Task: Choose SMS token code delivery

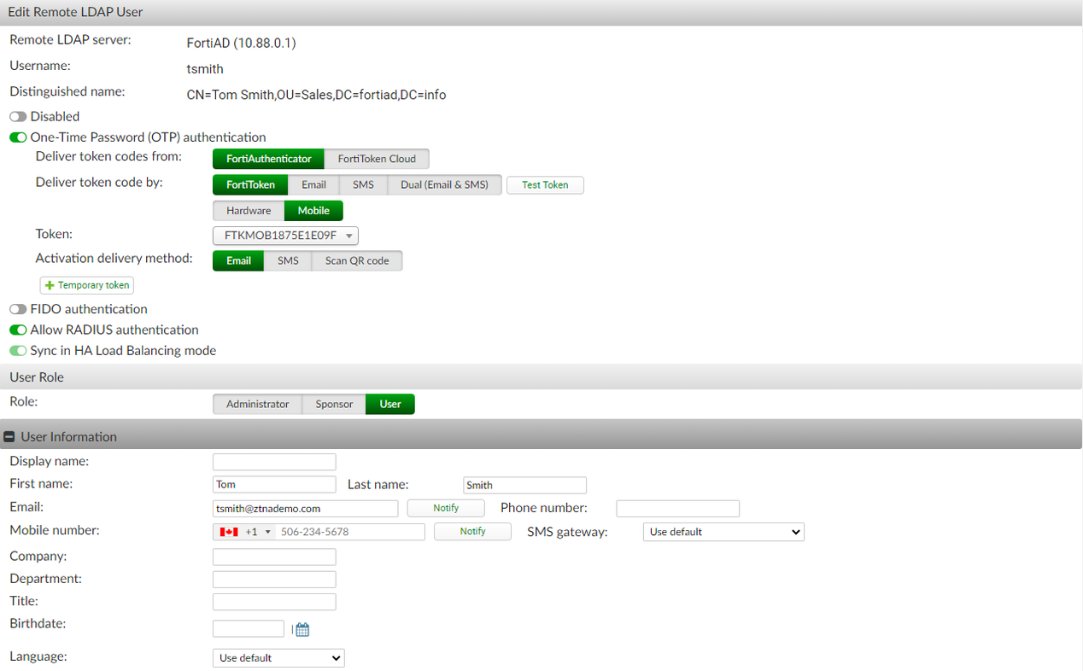Action: point(363,184)
